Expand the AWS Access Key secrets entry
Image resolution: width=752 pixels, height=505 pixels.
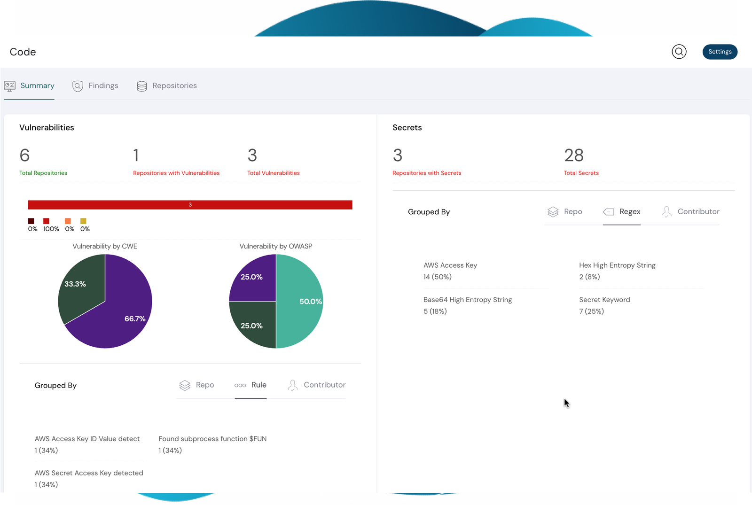450,265
